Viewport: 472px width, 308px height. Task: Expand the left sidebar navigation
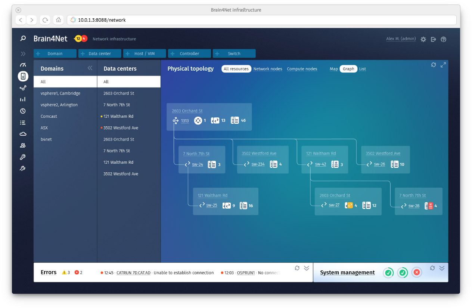click(23, 54)
